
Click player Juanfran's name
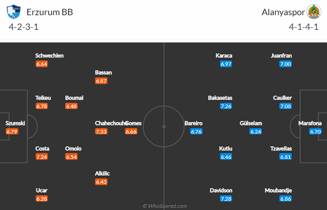pyautogui.click(x=281, y=55)
